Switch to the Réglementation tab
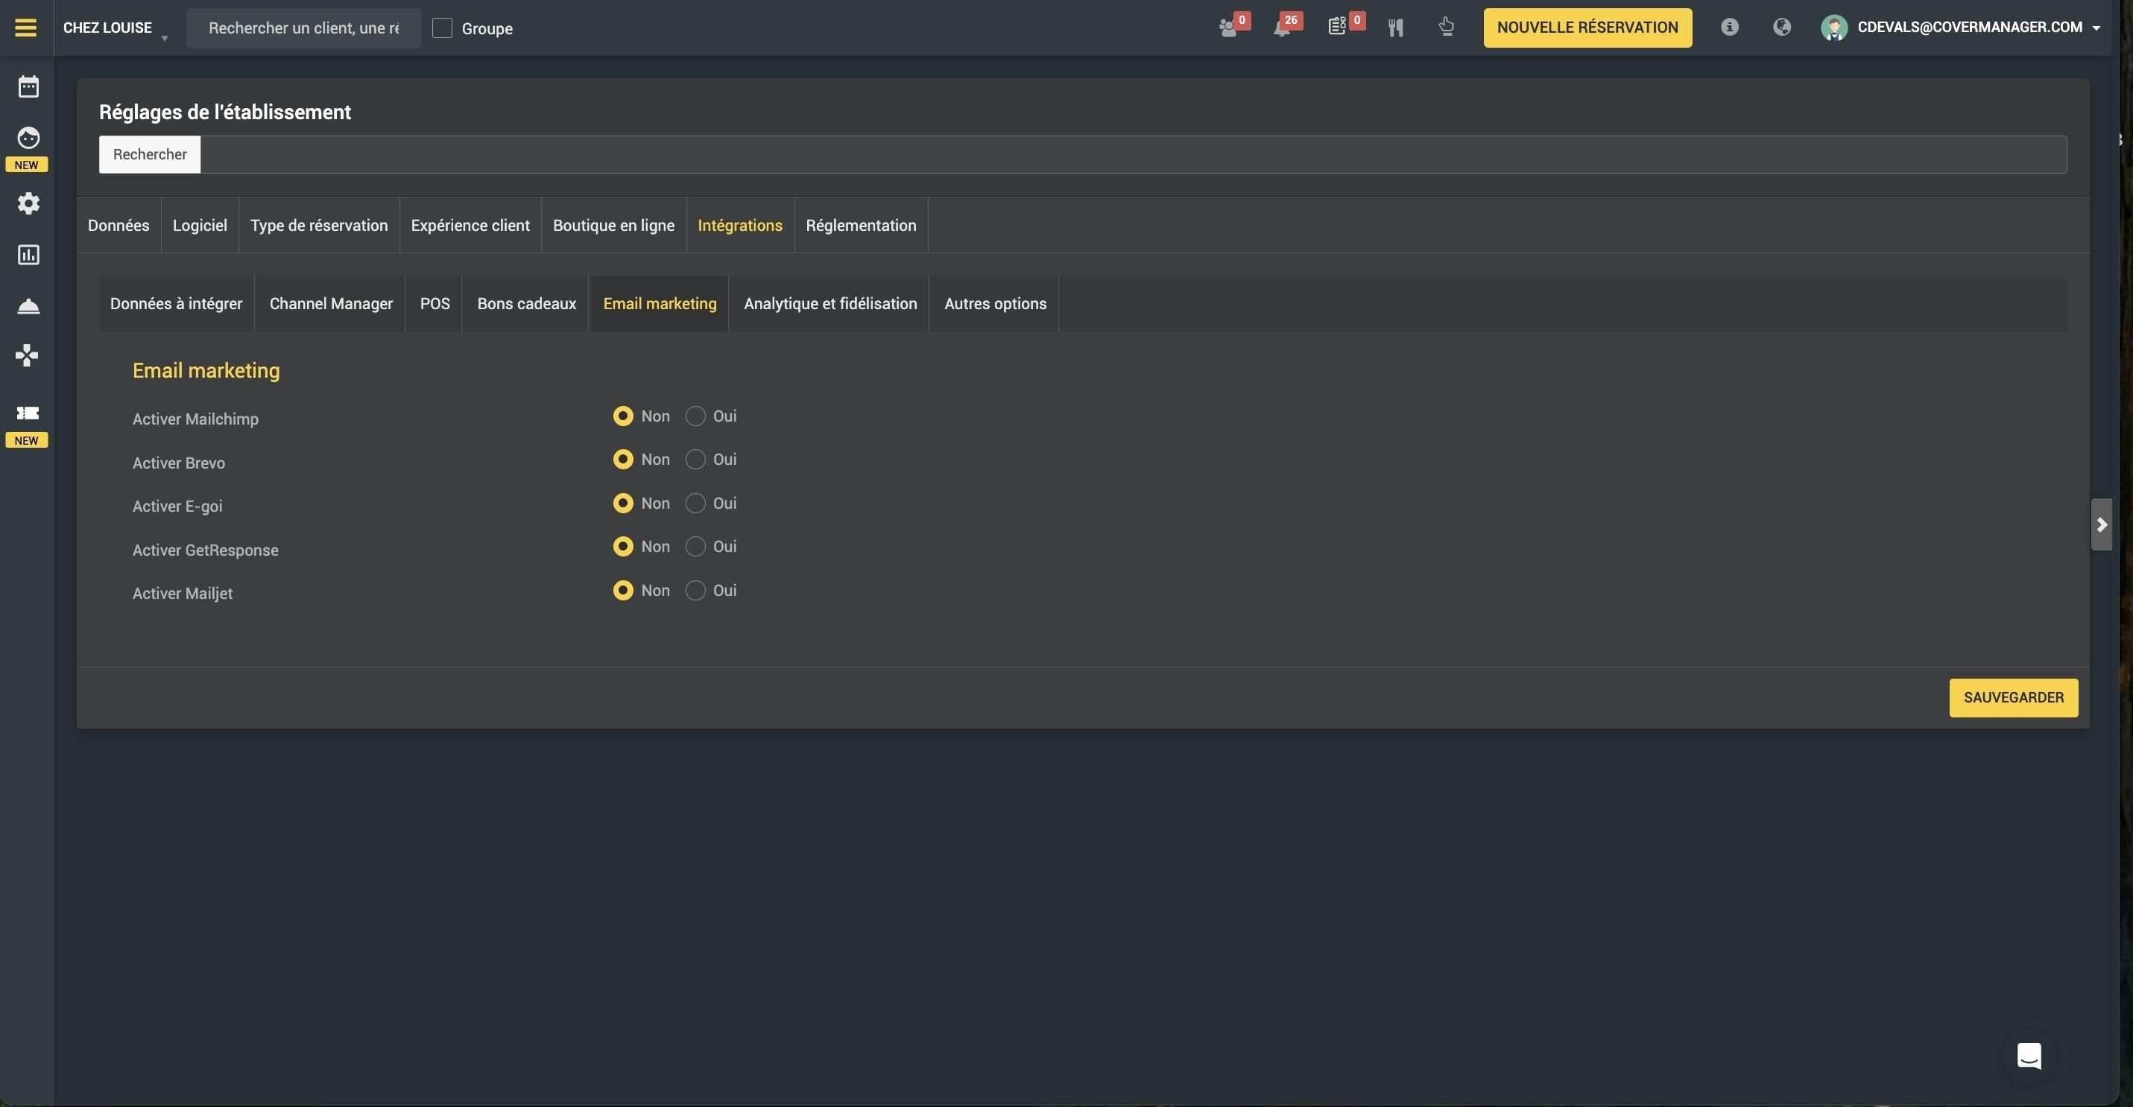Screen dimensions: 2133x1107 tap(860, 225)
